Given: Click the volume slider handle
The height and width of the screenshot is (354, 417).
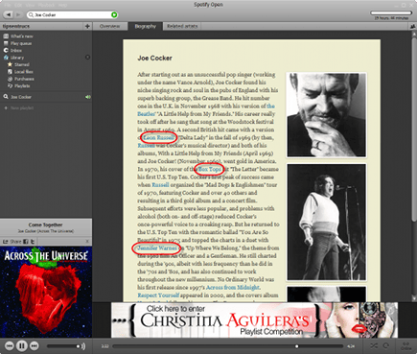Looking at the screenshot, I should pos(78,346).
